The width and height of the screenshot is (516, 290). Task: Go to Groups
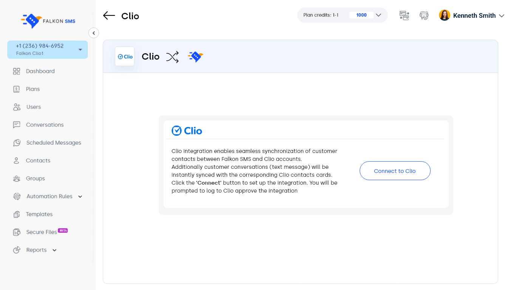point(36,179)
